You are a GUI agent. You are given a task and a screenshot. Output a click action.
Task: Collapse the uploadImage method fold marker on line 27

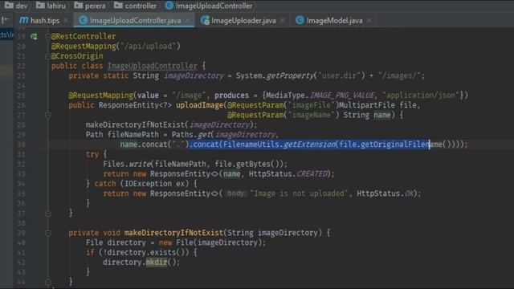click(x=48, y=115)
